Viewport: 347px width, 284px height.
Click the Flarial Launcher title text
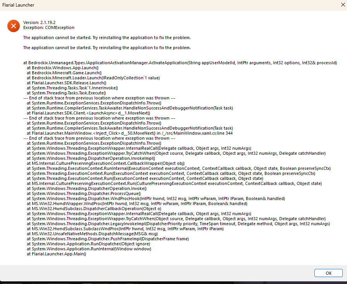pyautogui.click(x=18, y=5)
